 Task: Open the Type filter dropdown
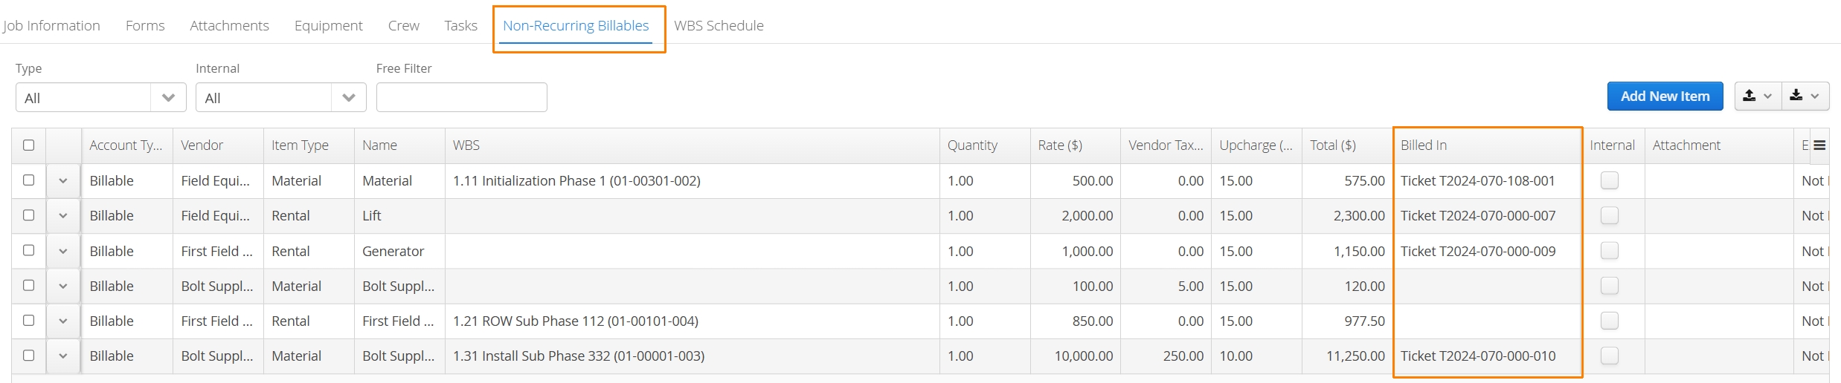tap(100, 97)
